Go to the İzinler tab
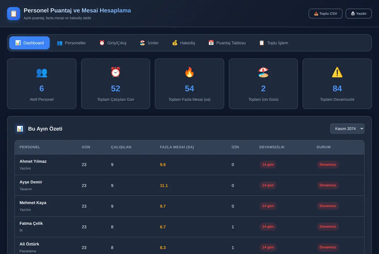 pyautogui.click(x=149, y=43)
